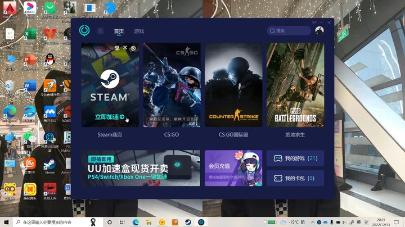The height and width of the screenshot is (227, 405).
Task: Open the 酷我音乐 desktop shortcut
Action: tap(30, 191)
